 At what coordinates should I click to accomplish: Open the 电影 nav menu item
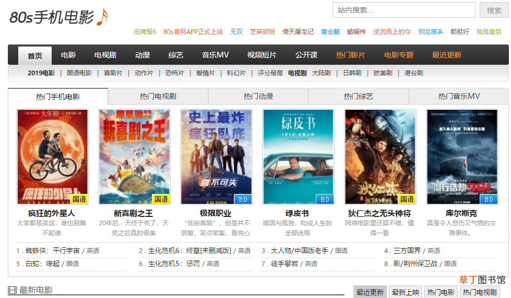tap(68, 55)
